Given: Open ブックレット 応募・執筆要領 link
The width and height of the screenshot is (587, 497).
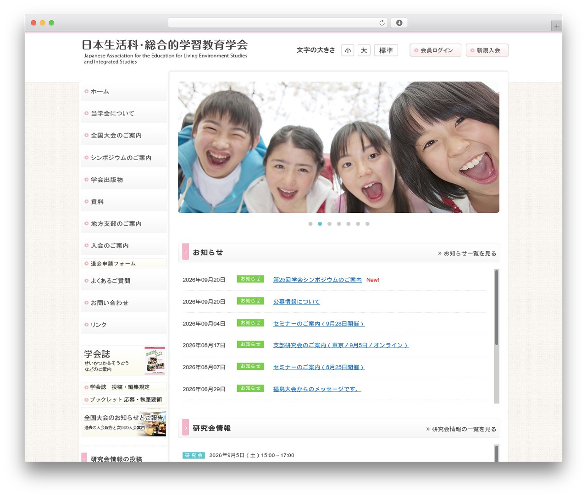Looking at the screenshot, I should point(124,399).
